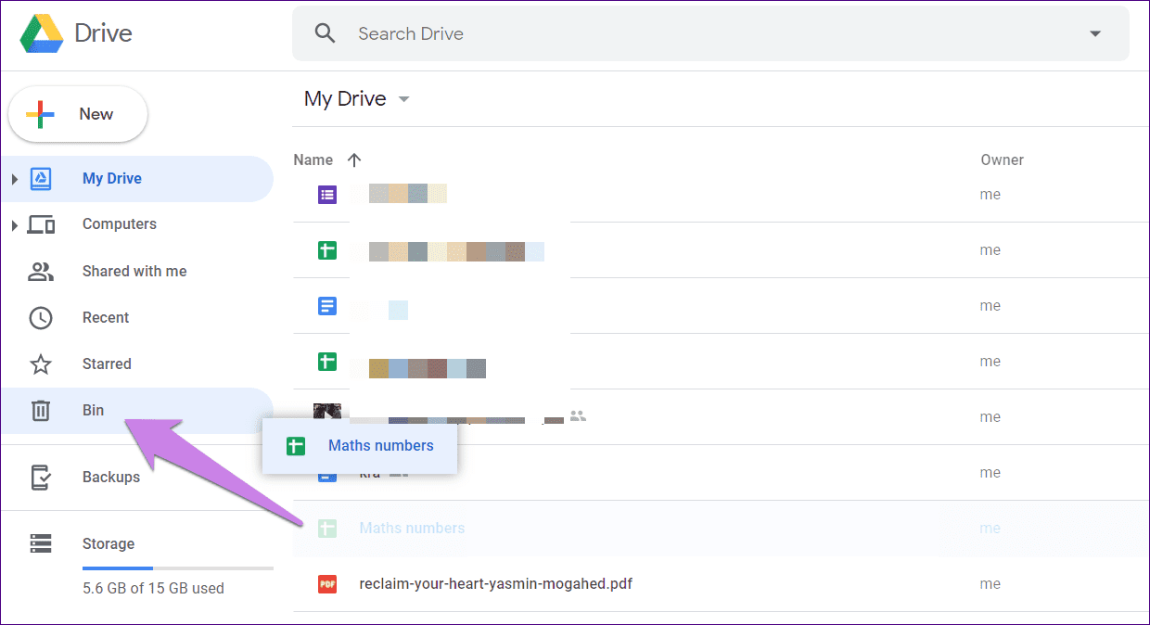Open Starred items

[x=107, y=364]
